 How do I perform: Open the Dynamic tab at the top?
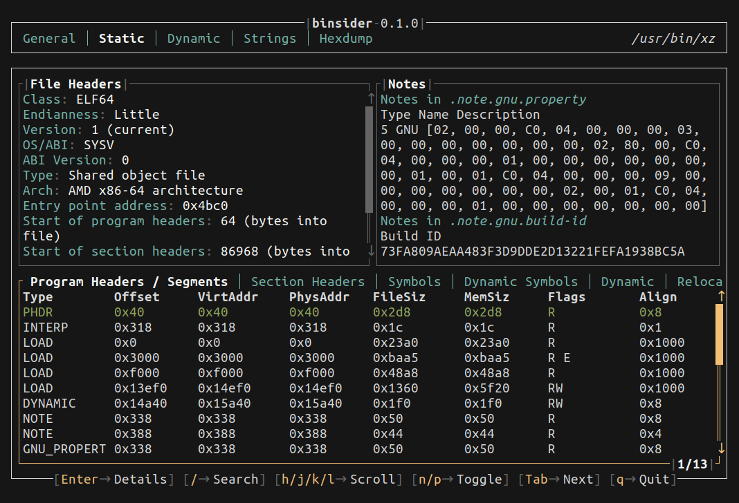coord(193,38)
